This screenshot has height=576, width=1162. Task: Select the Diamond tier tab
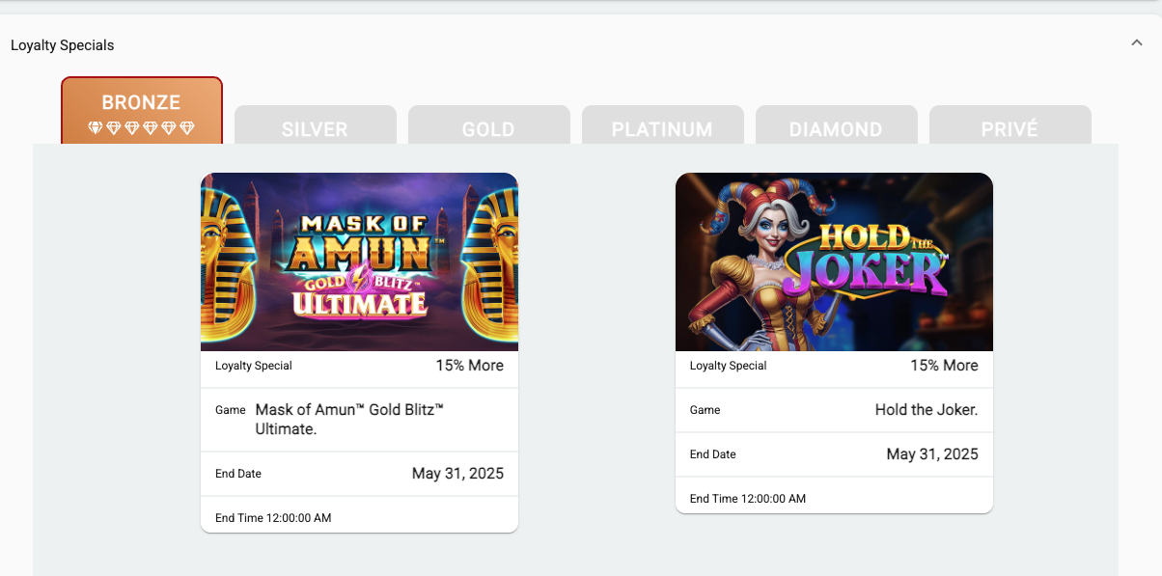(x=836, y=125)
